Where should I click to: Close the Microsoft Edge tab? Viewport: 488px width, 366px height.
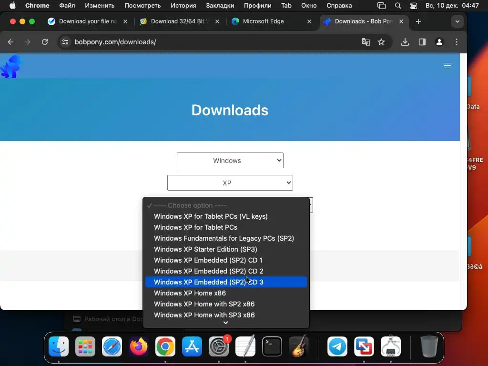[x=309, y=21]
